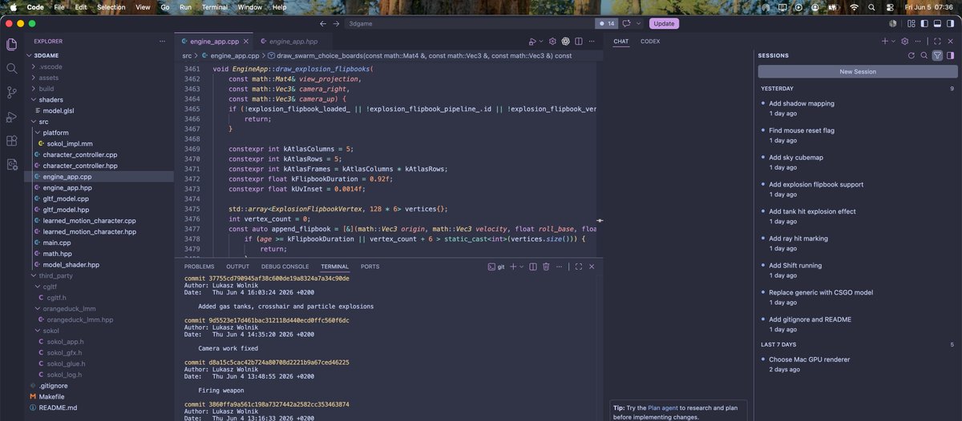Open the Extensions view

[x=11, y=141]
